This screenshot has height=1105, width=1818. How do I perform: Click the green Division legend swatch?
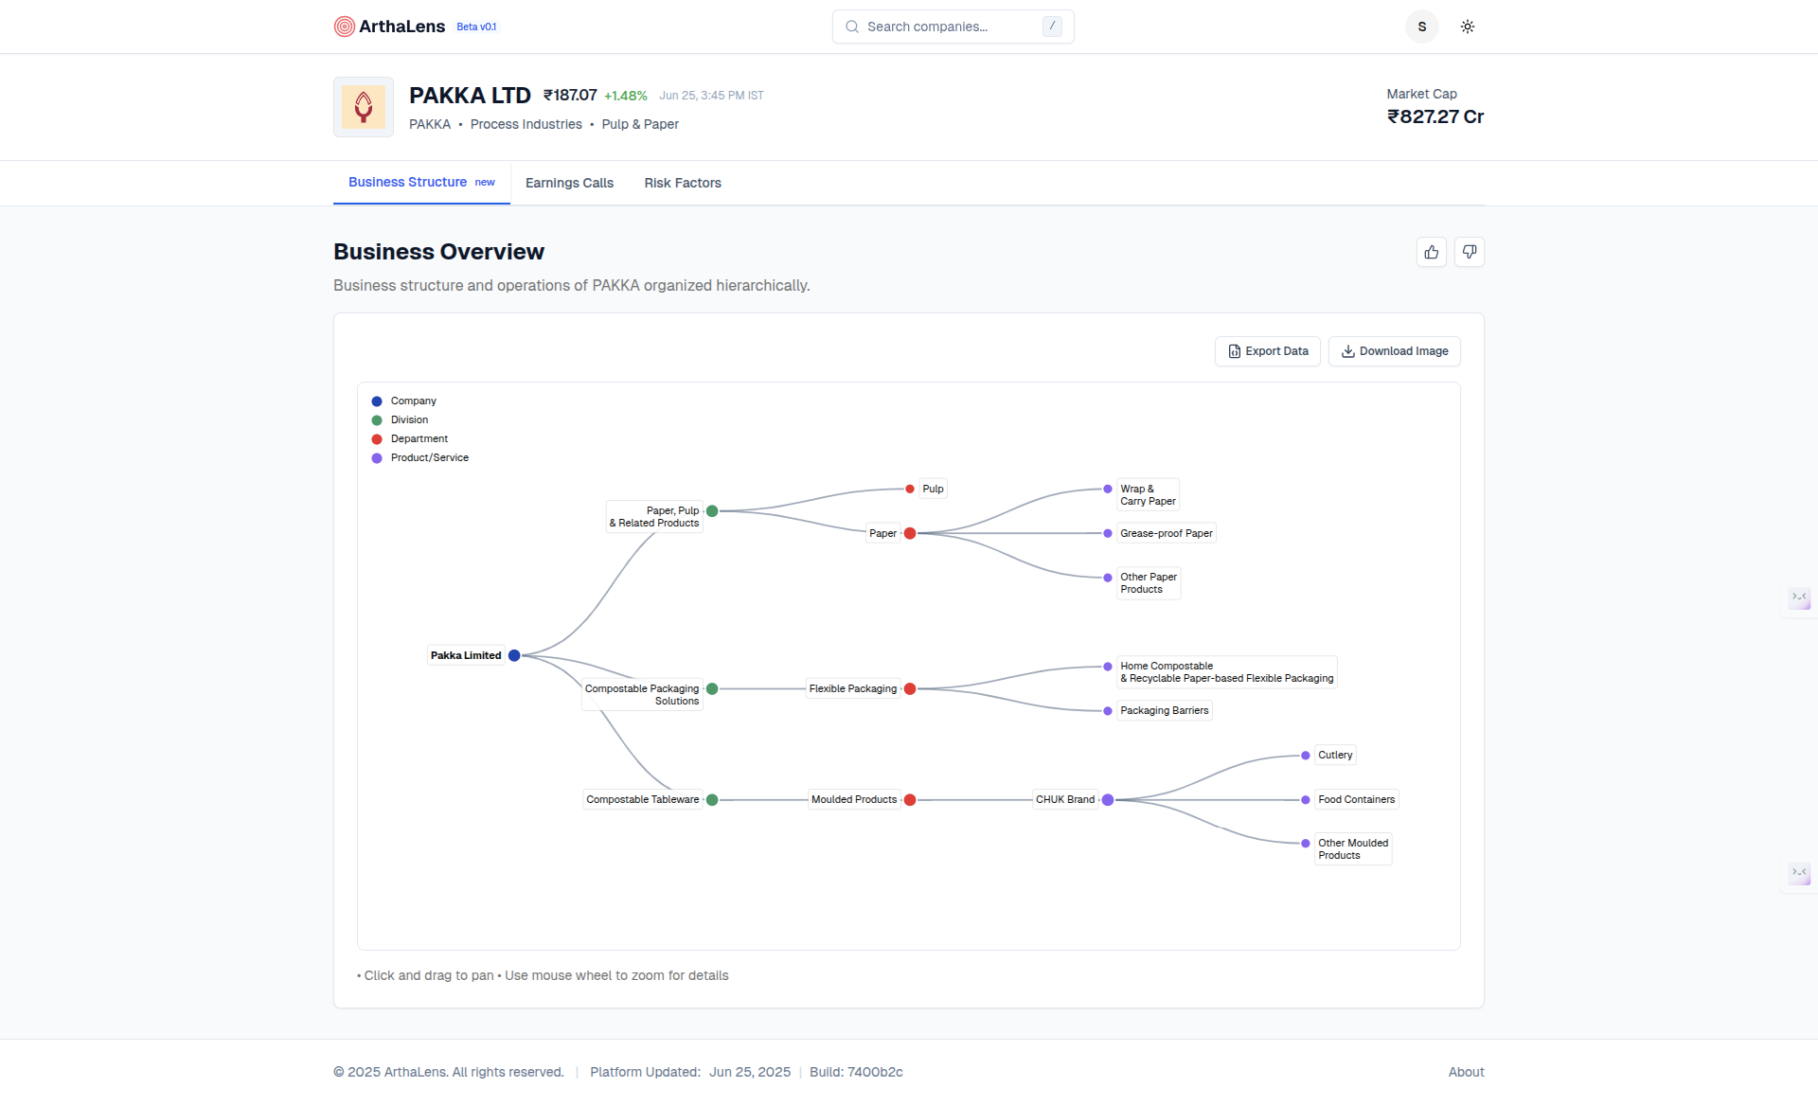click(x=377, y=420)
